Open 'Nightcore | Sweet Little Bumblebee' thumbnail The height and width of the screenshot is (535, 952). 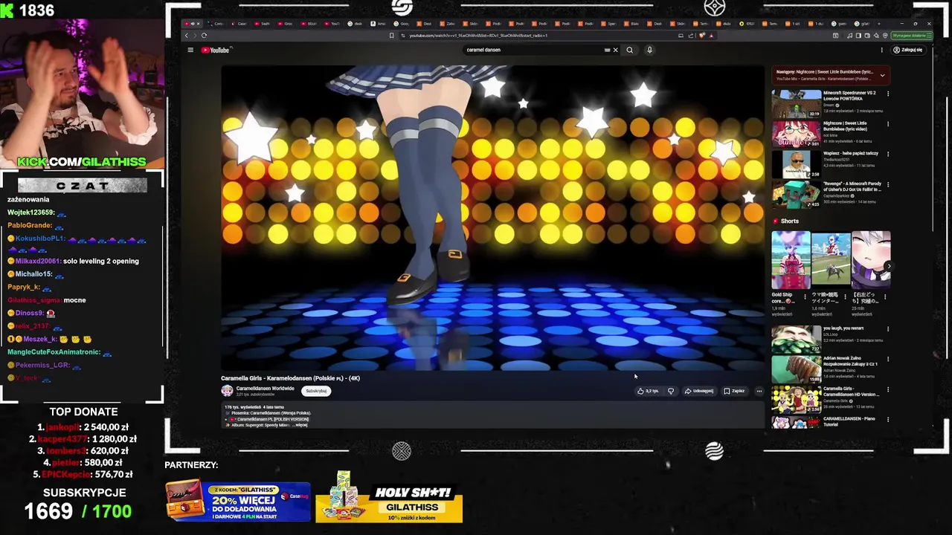(796, 134)
